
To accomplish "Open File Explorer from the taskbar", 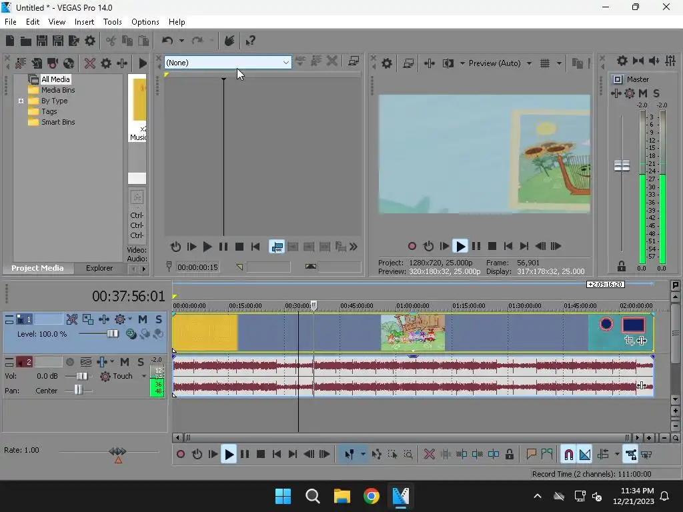I will pos(342,496).
